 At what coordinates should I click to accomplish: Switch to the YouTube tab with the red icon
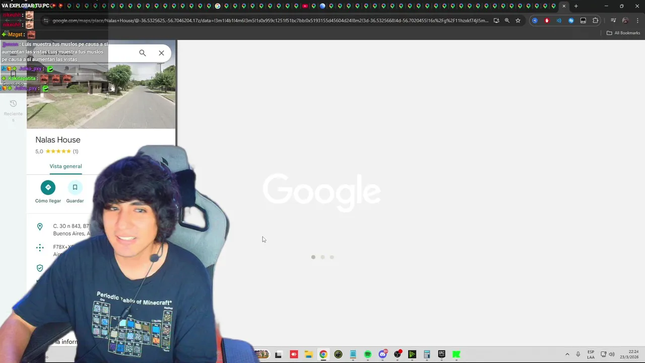[x=305, y=6]
